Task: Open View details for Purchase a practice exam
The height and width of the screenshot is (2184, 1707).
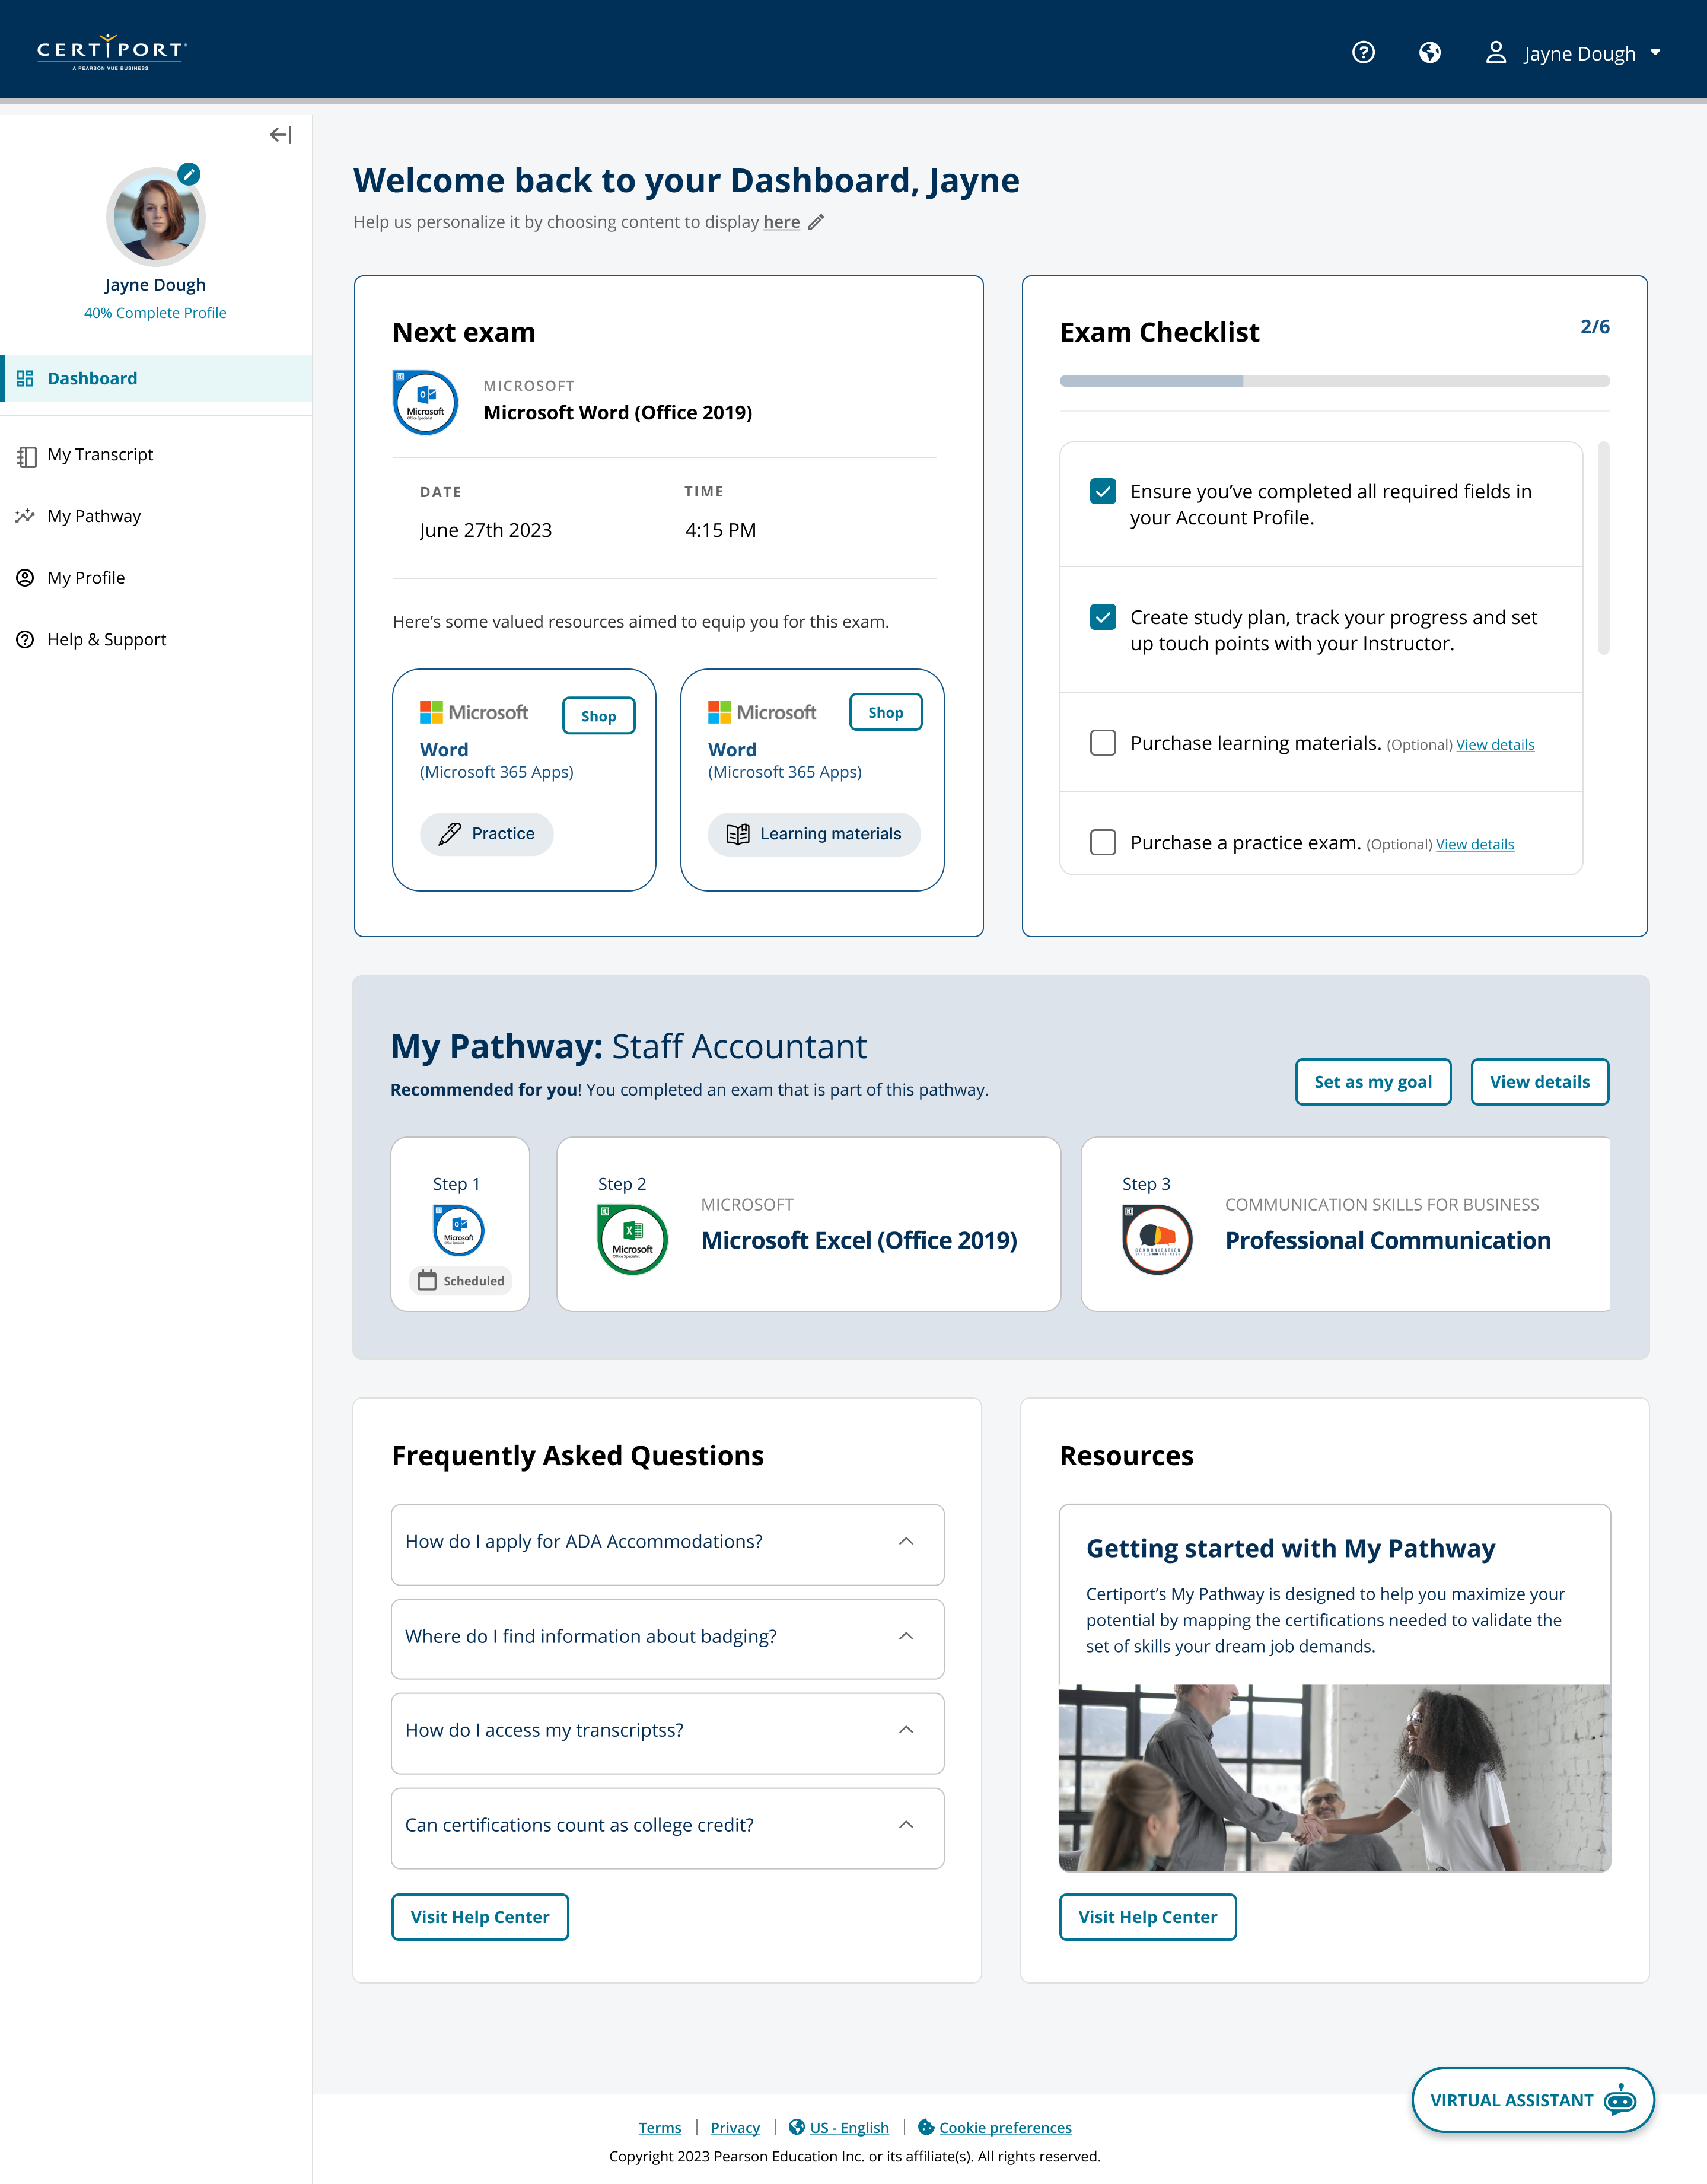Action: click(1475, 845)
